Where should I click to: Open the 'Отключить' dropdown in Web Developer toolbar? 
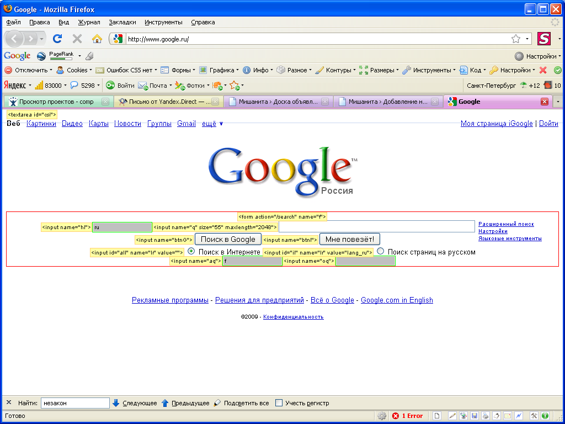pos(29,70)
